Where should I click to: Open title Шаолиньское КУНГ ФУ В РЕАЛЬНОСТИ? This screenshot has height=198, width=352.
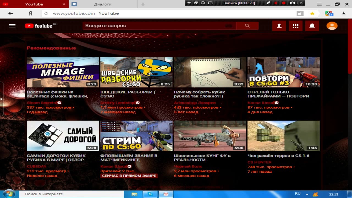pyautogui.click(x=202, y=158)
